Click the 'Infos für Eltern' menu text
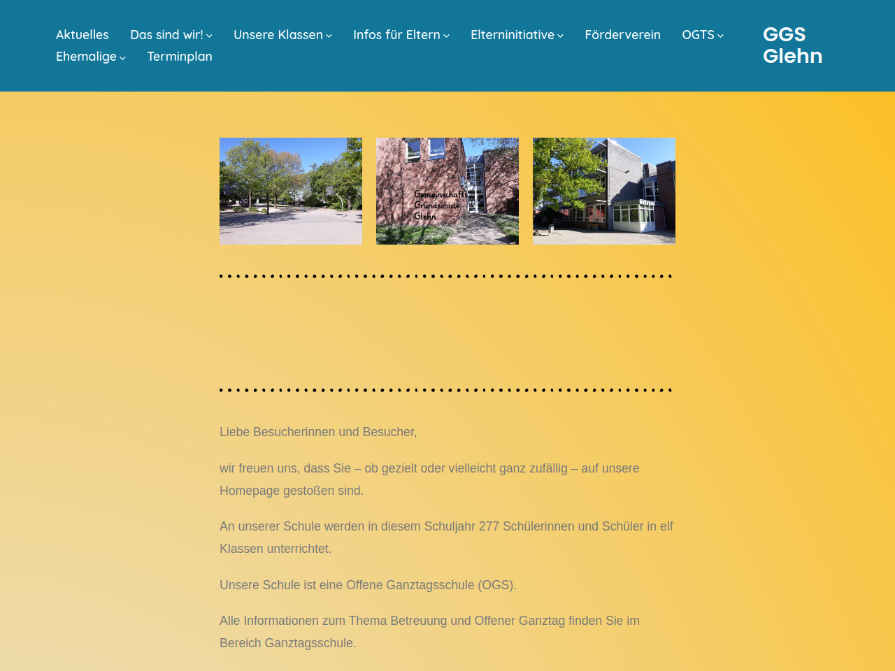 click(x=396, y=35)
